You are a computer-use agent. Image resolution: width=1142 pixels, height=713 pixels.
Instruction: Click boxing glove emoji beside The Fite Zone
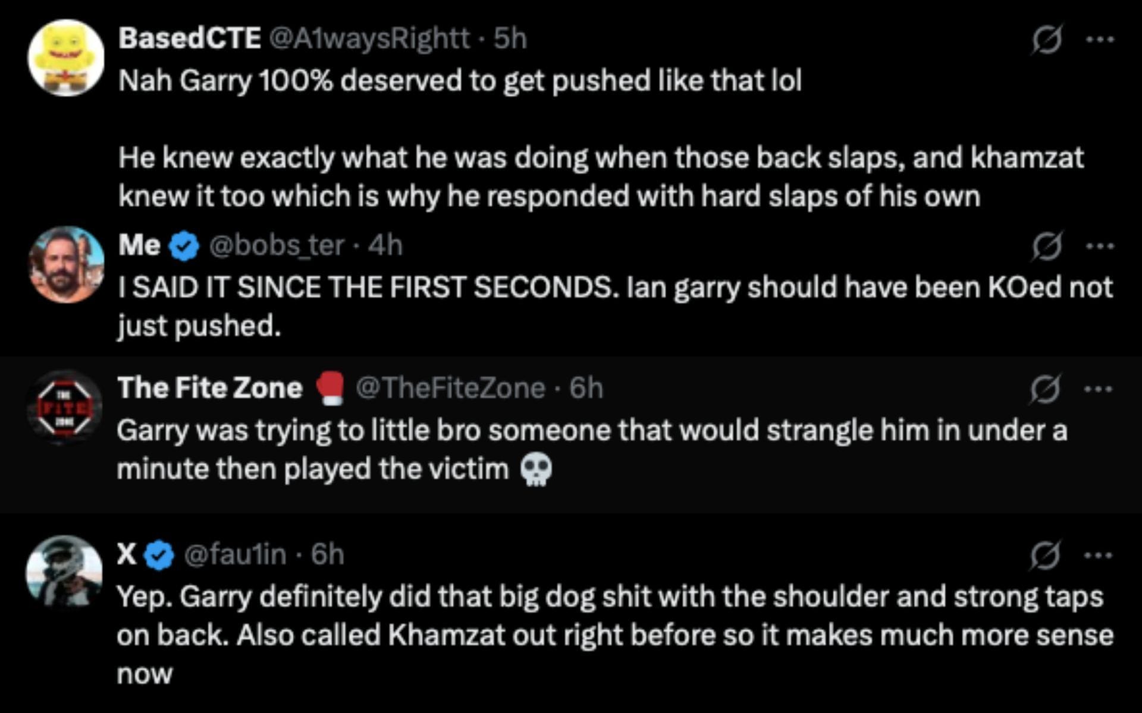[330, 389]
